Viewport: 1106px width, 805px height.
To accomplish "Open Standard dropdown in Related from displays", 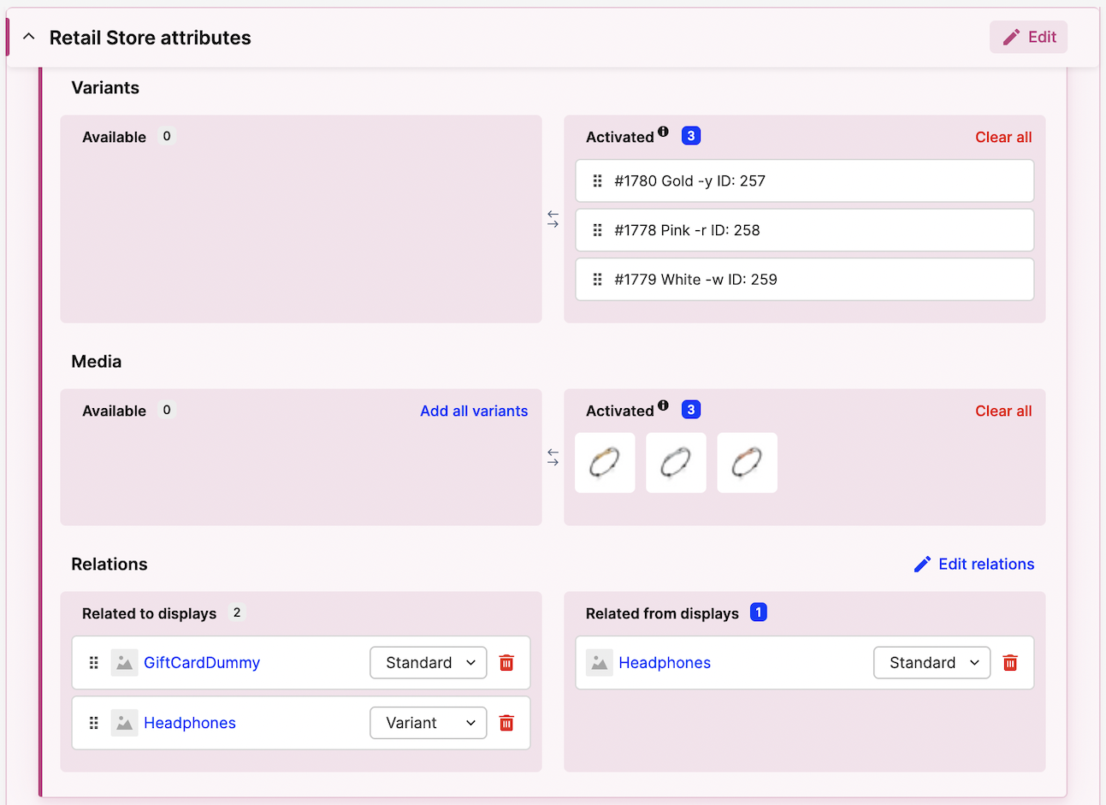I will 932,663.
